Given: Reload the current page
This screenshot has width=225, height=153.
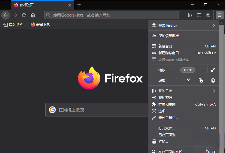Looking at the screenshot, I should [24, 15].
